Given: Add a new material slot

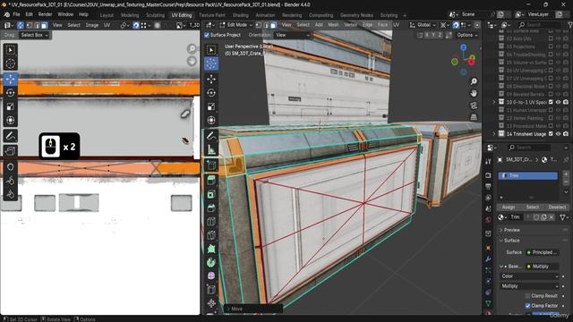Looking at the screenshot, I should tap(566, 175).
